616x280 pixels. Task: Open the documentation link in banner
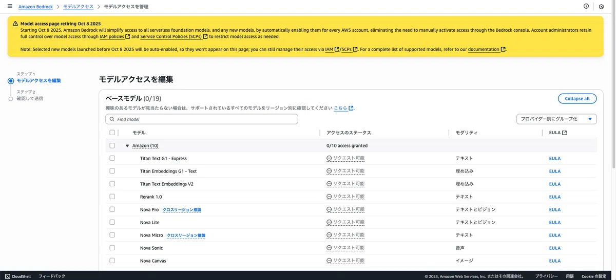click(487, 49)
